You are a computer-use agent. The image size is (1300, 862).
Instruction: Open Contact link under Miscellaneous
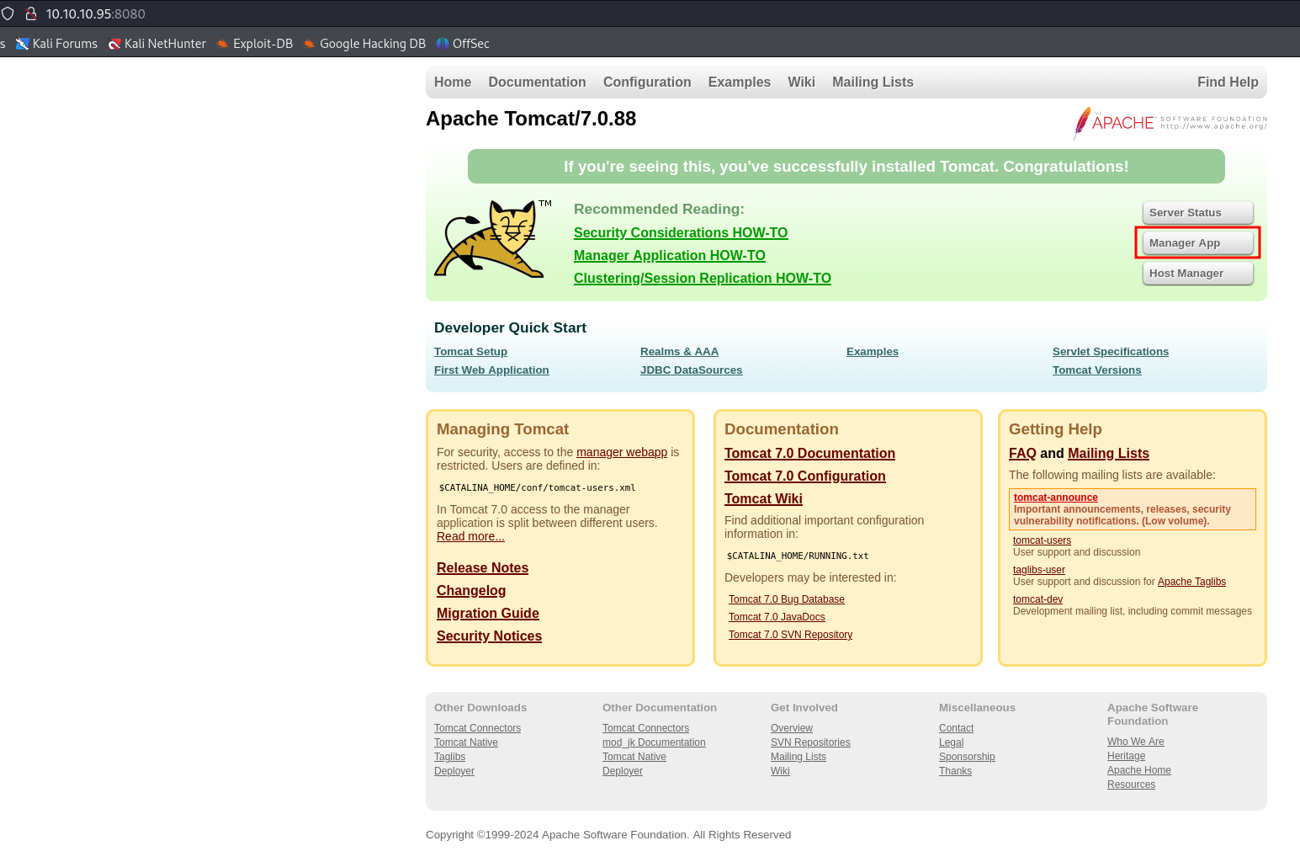pos(956,728)
